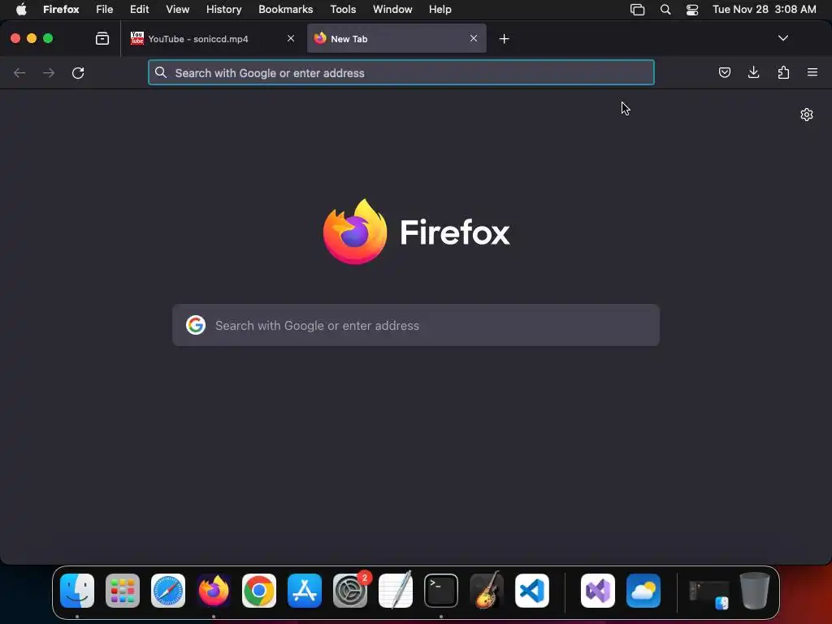Reload the current page
The image size is (832, 624).
click(x=78, y=72)
